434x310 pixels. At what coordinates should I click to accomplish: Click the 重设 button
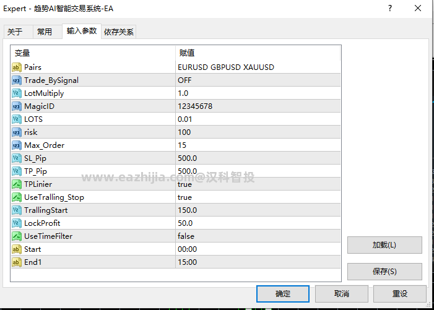tap(400, 294)
